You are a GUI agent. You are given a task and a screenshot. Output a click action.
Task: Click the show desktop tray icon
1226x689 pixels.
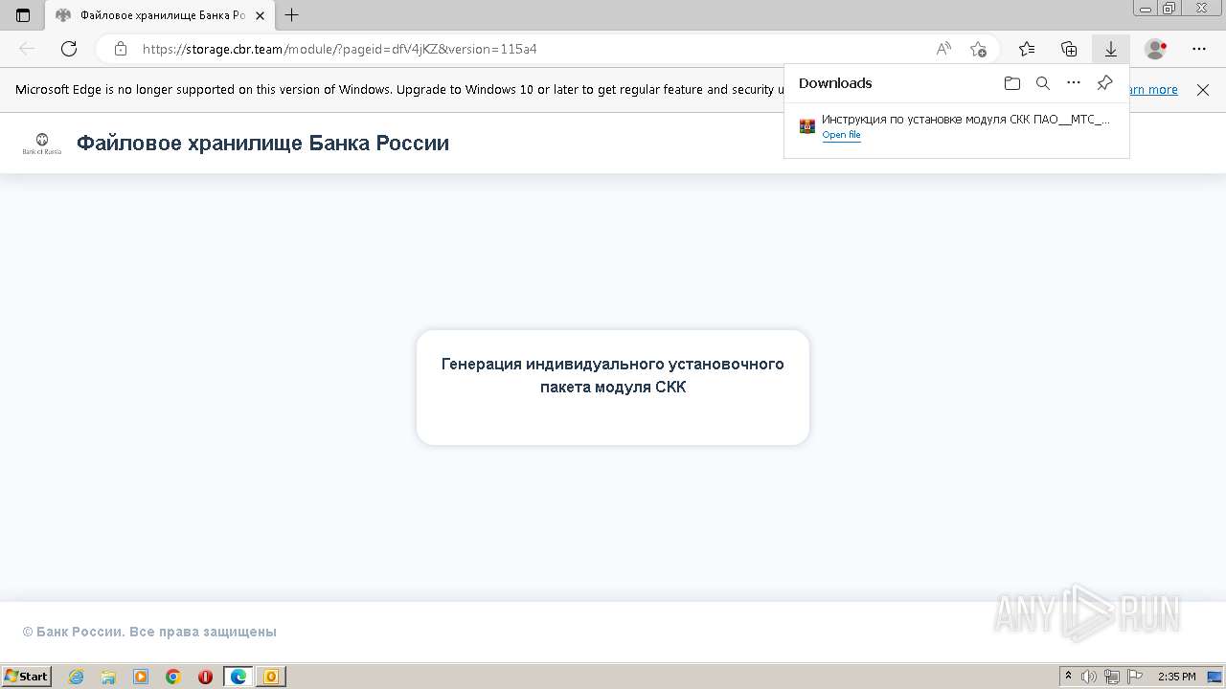pos(1215,677)
